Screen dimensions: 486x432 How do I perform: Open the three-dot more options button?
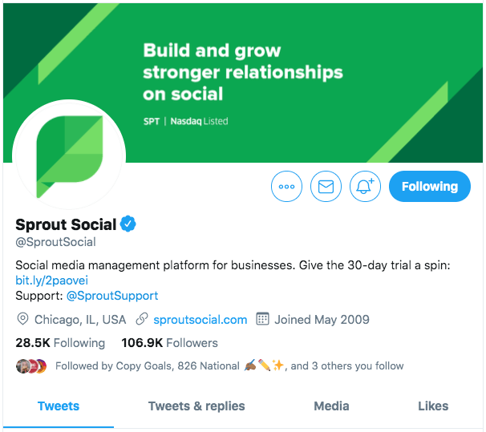286,187
